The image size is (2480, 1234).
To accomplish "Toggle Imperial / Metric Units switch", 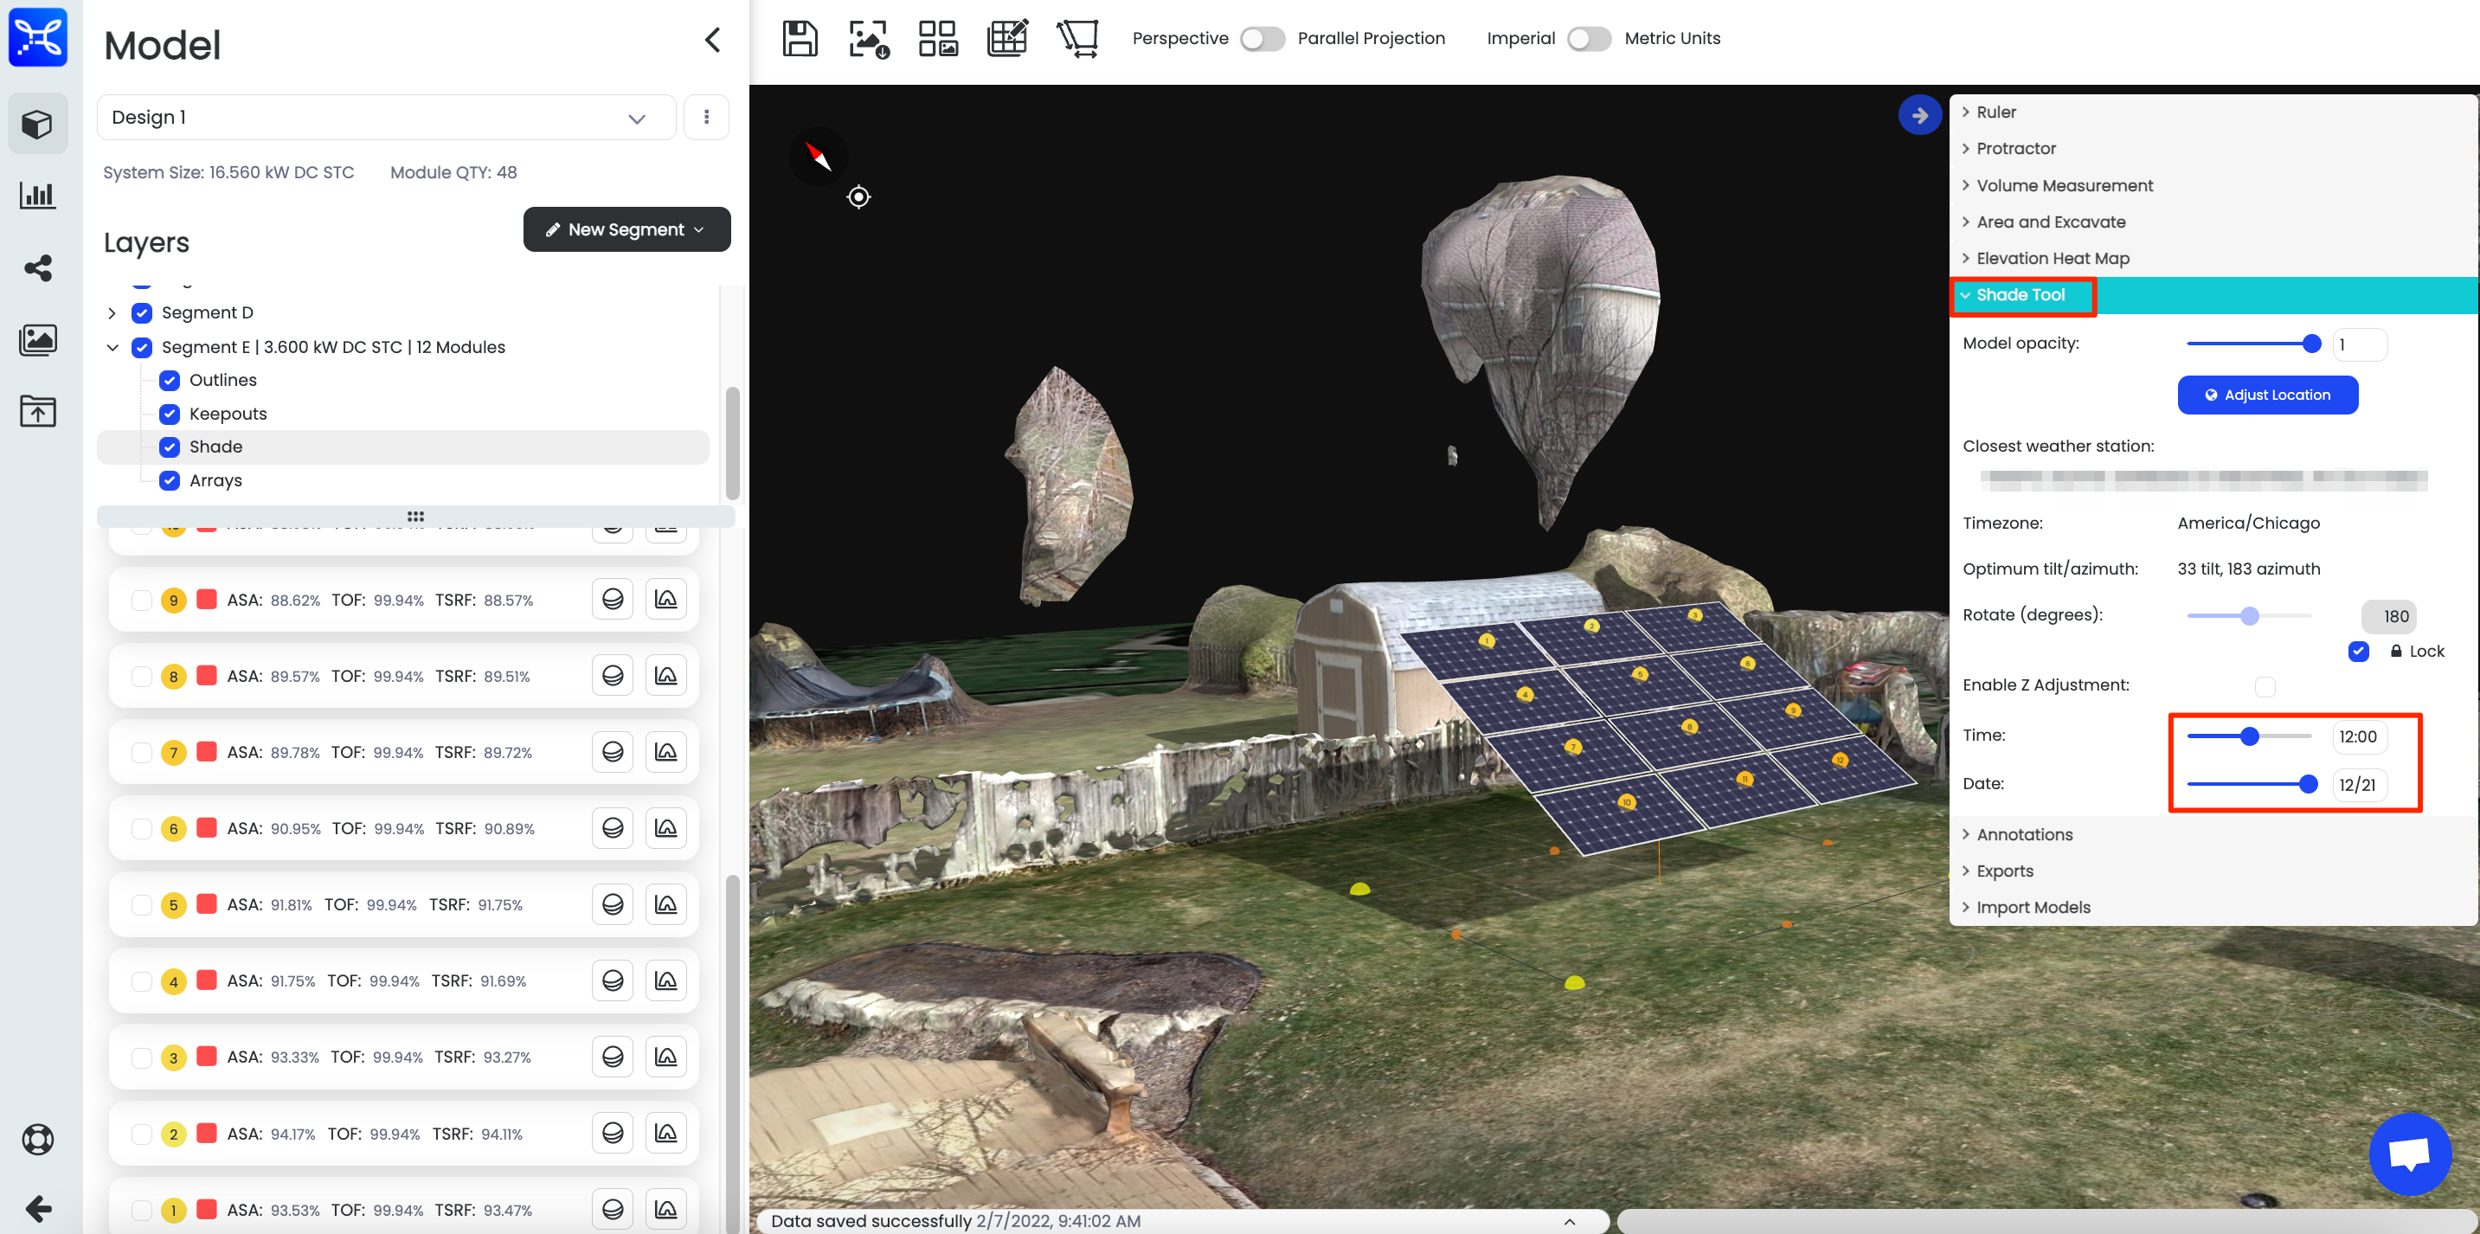I will (1590, 38).
